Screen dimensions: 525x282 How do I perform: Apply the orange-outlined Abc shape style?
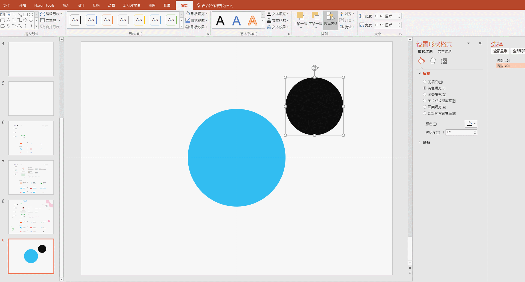pos(107,20)
